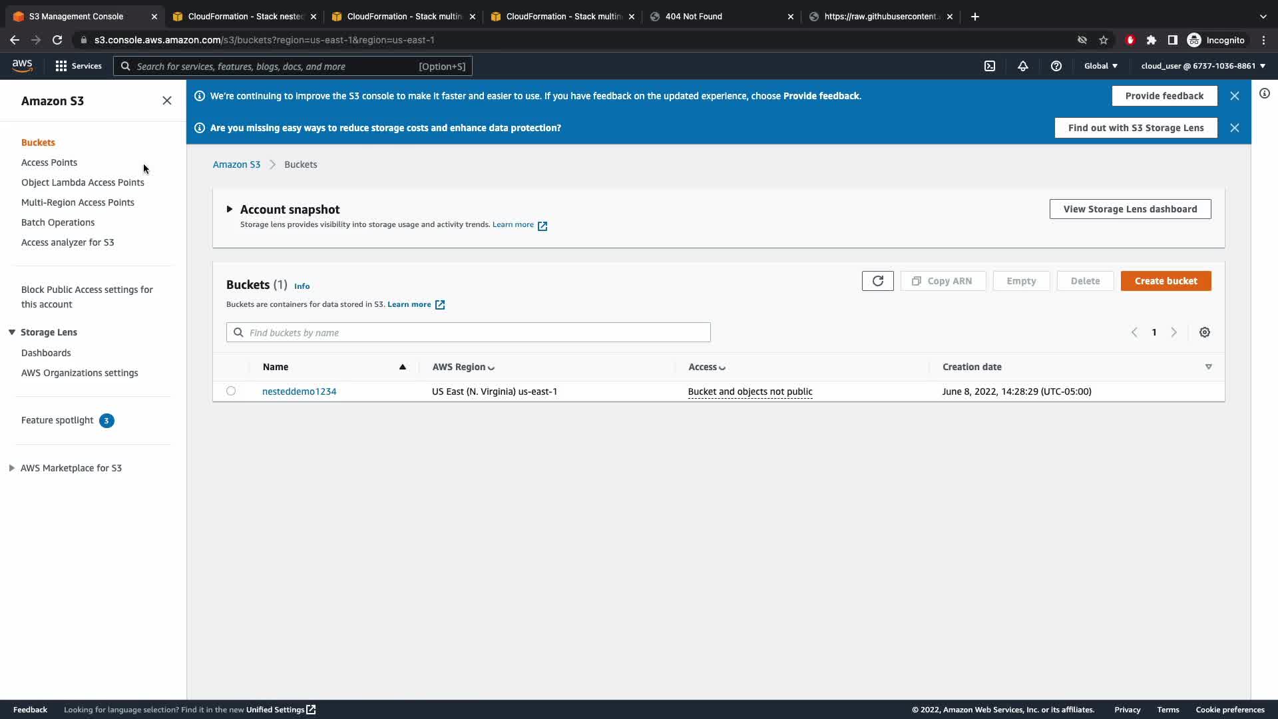Collapse the Storage Lens sidebar section

pyautogui.click(x=12, y=332)
